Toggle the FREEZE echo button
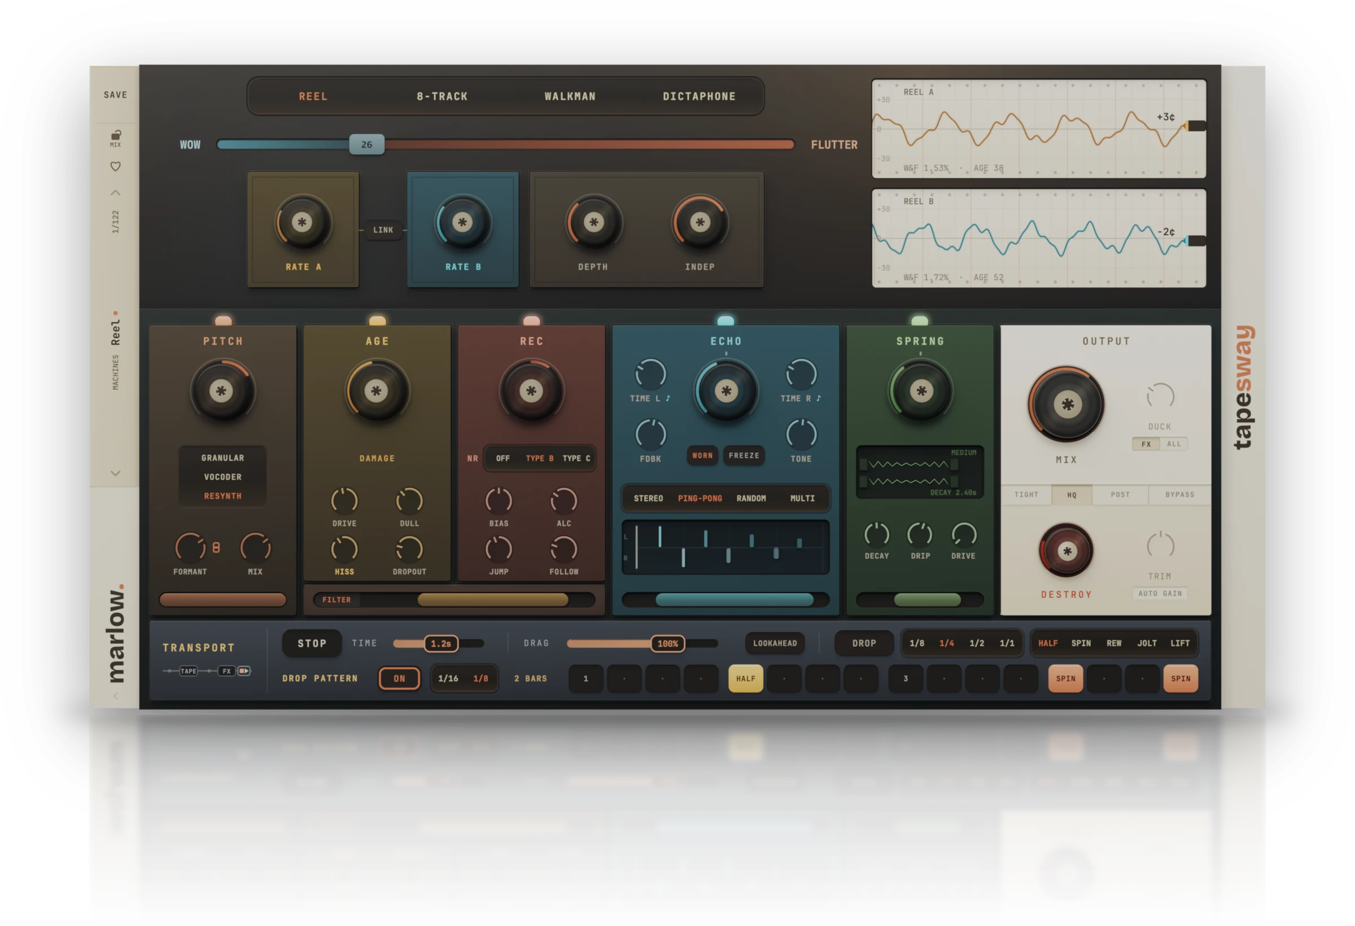The width and height of the screenshot is (1355, 926). tap(744, 456)
